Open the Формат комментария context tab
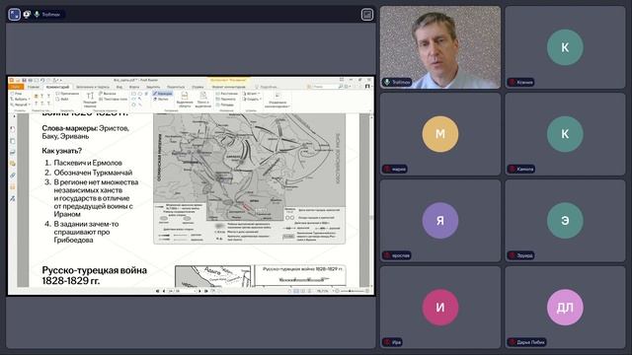The width and height of the screenshot is (632, 355). [228, 87]
